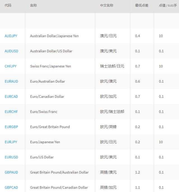
Task: Open the AUDJPY symbol link
Action: coord(11,36)
